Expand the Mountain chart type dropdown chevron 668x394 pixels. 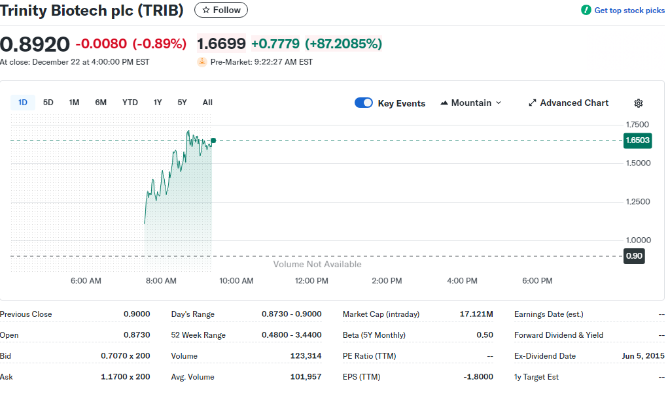[499, 103]
